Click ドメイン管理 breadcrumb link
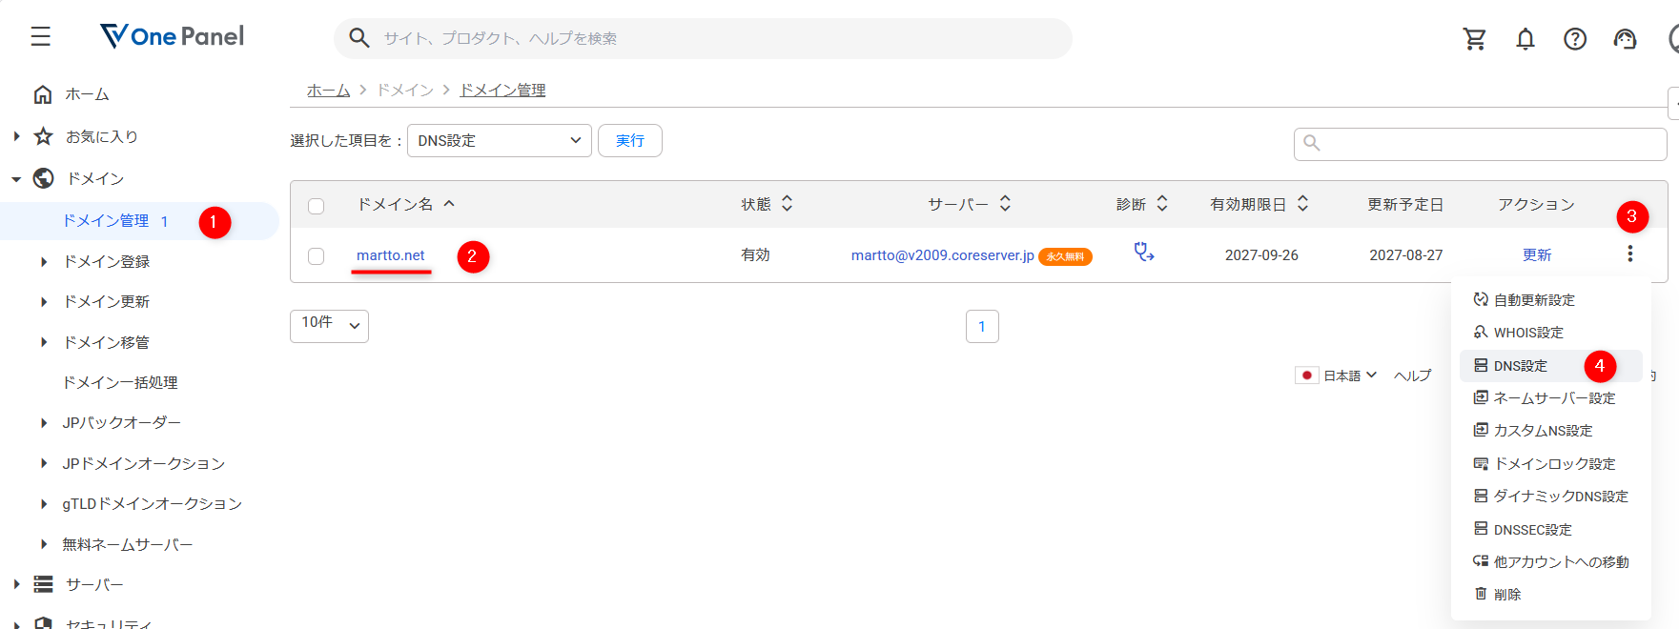 pyautogui.click(x=502, y=91)
